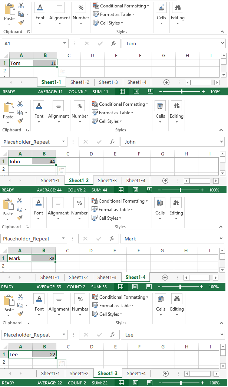Click the zoom slider handle next to SUM: 22
This screenshot has height=387, width=228.
181,383
